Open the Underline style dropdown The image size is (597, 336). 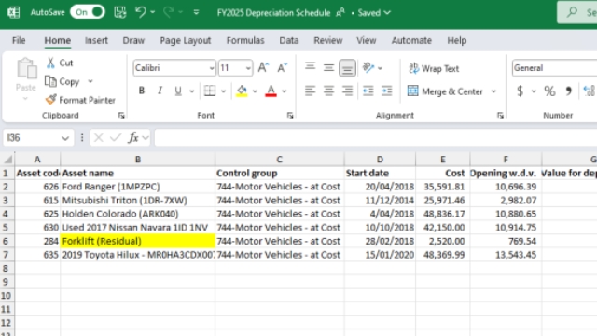coord(192,91)
